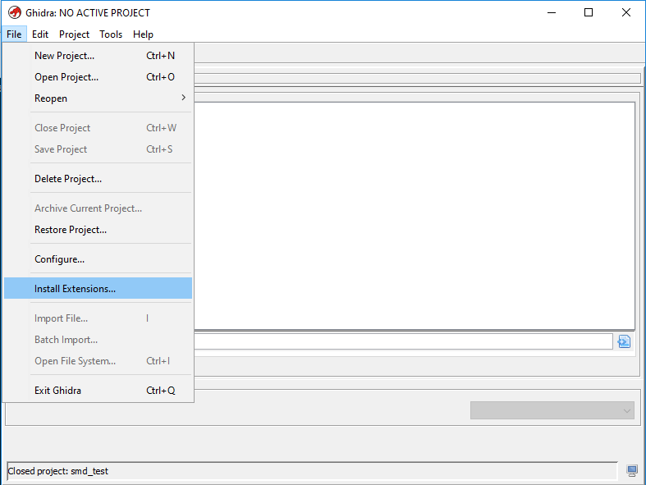Open Configure... from the File menu

(98, 259)
